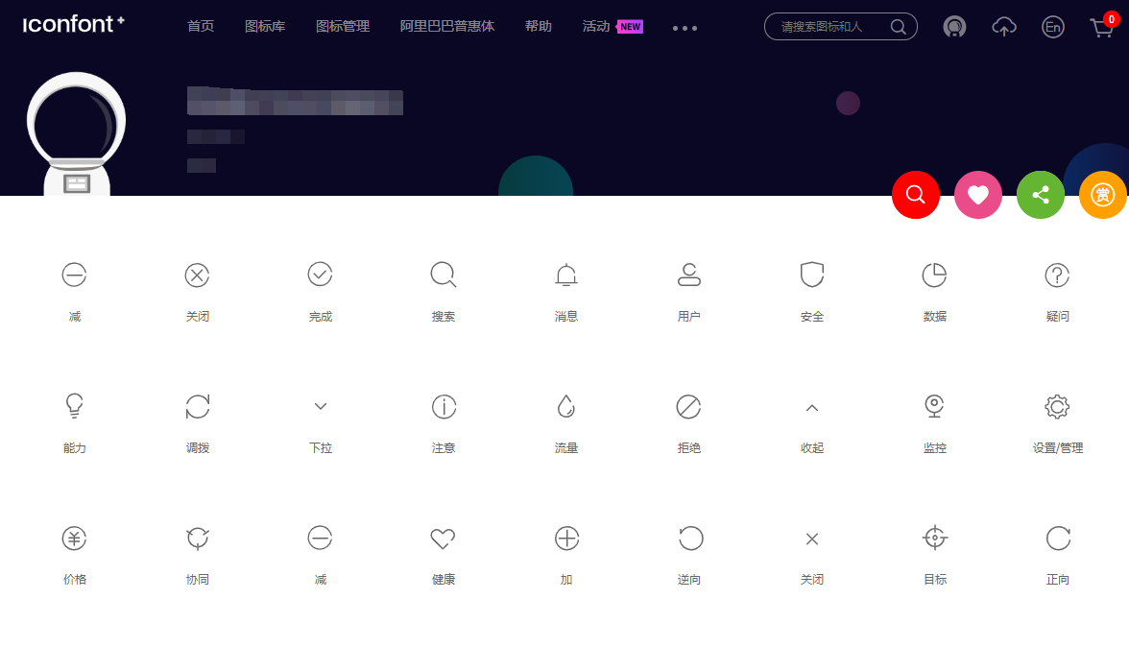Click the 能力 light bulb icon
This screenshot has height=647, width=1129.
pos(74,406)
